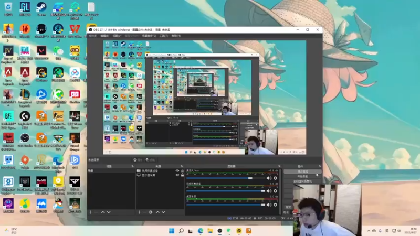This screenshot has height=236, width=420.
Task: Remove selected source with minus icon
Action: (x=145, y=212)
